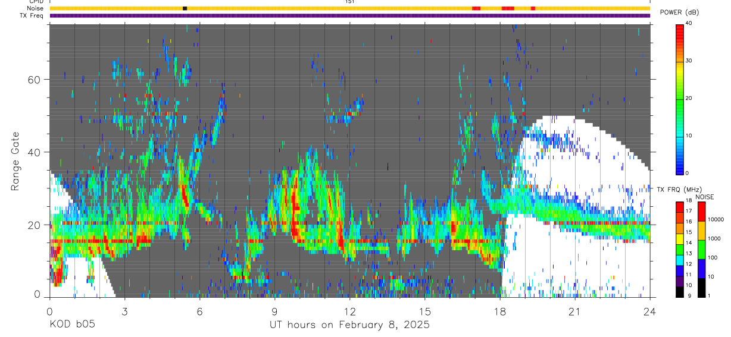The height and width of the screenshot is (337, 731).
Task: Click the yellow Noise strip above the plot
Action: pyautogui.click(x=350, y=8)
